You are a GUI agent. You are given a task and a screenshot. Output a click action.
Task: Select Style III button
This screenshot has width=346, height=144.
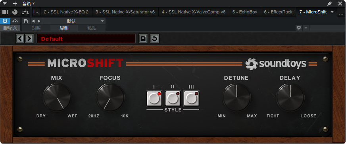click(x=191, y=98)
